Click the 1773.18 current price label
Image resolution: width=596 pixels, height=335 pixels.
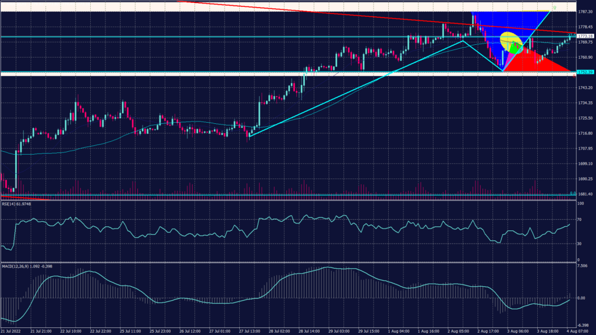coord(584,37)
